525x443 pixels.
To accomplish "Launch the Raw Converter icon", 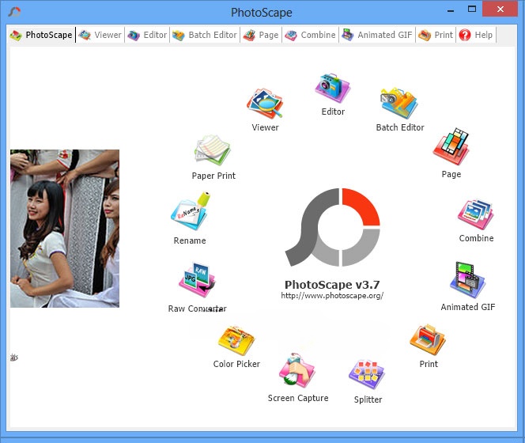I will (x=197, y=280).
